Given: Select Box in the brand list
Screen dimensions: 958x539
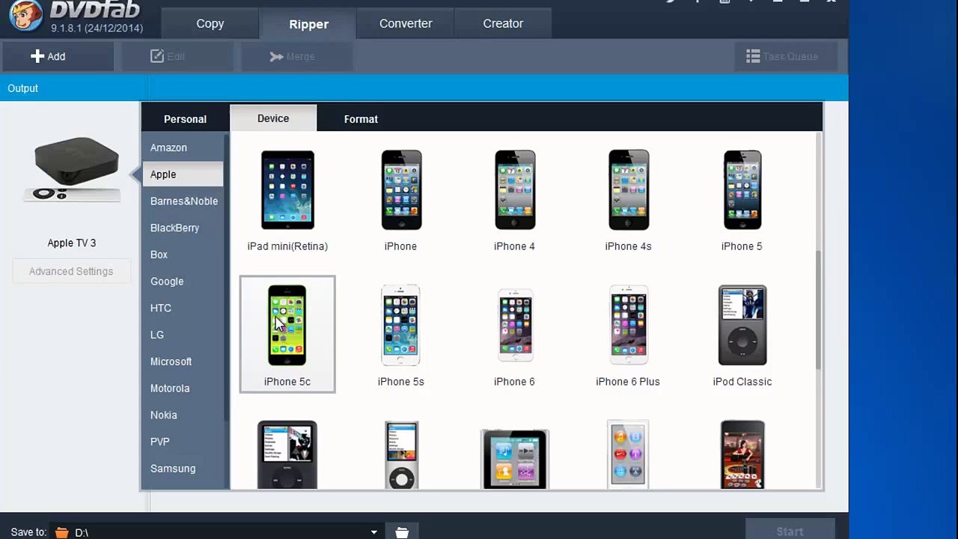Looking at the screenshot, I should (183, 255).
